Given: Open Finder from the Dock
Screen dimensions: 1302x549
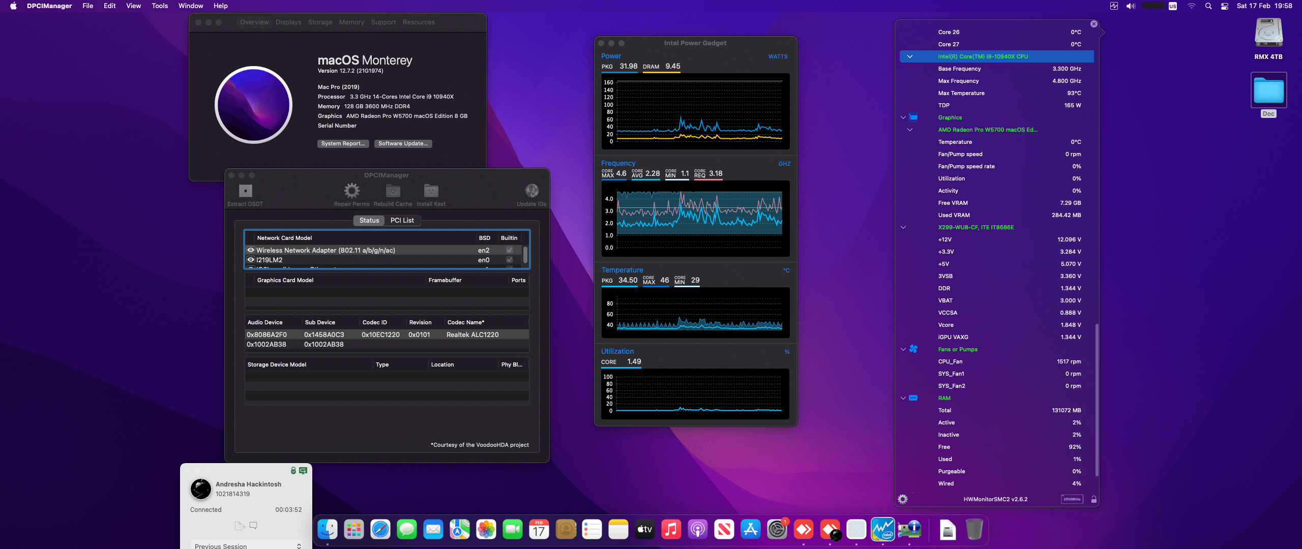Looking at the screenshot, I should [x=328, y=530].
